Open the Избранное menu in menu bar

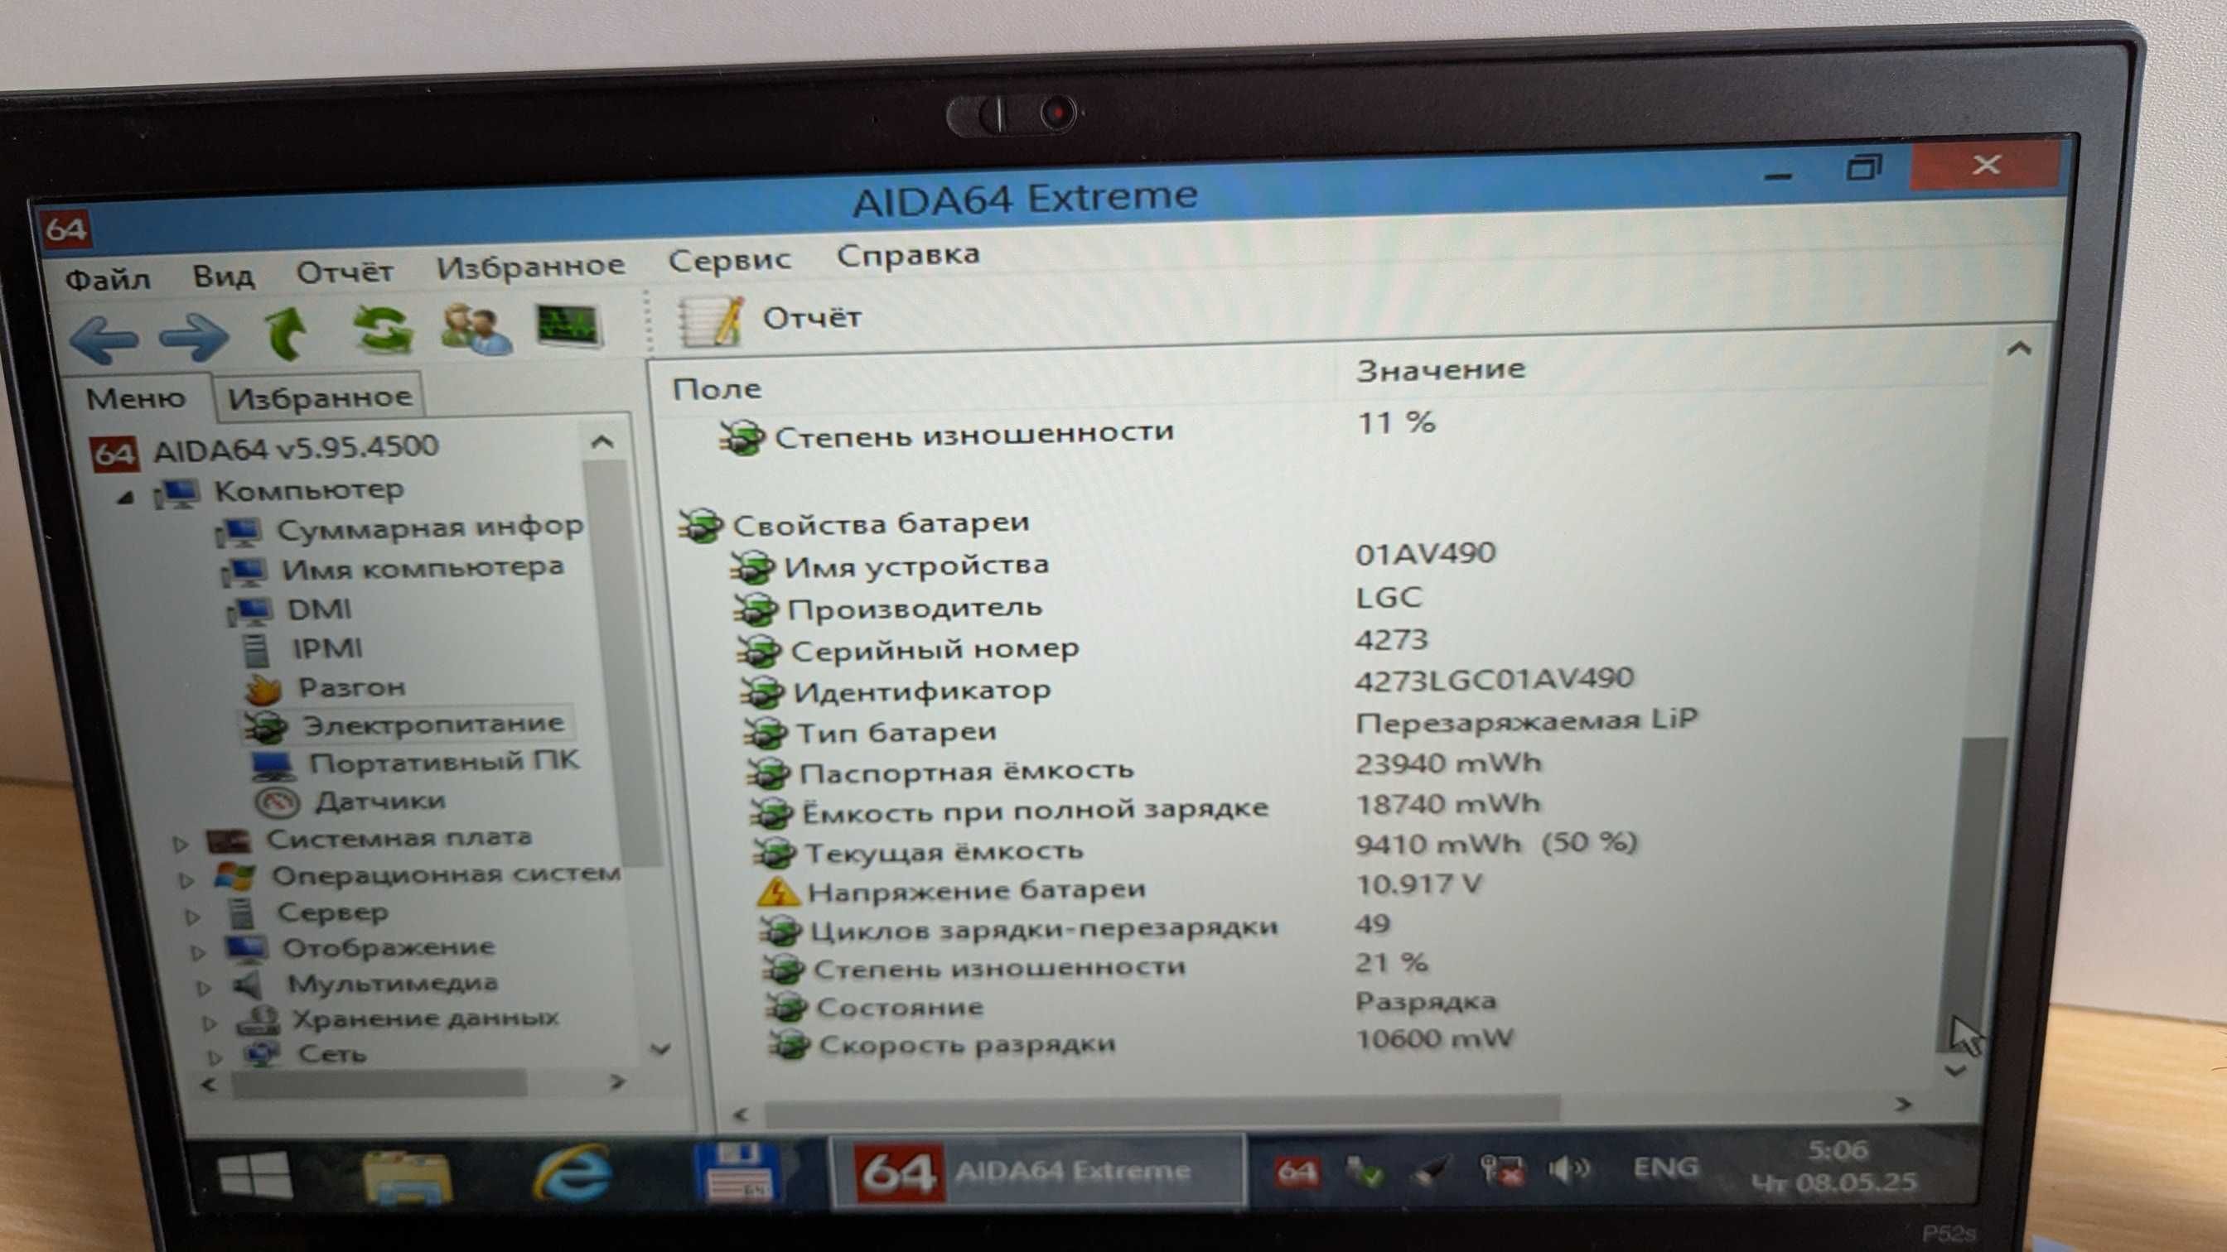531,266
